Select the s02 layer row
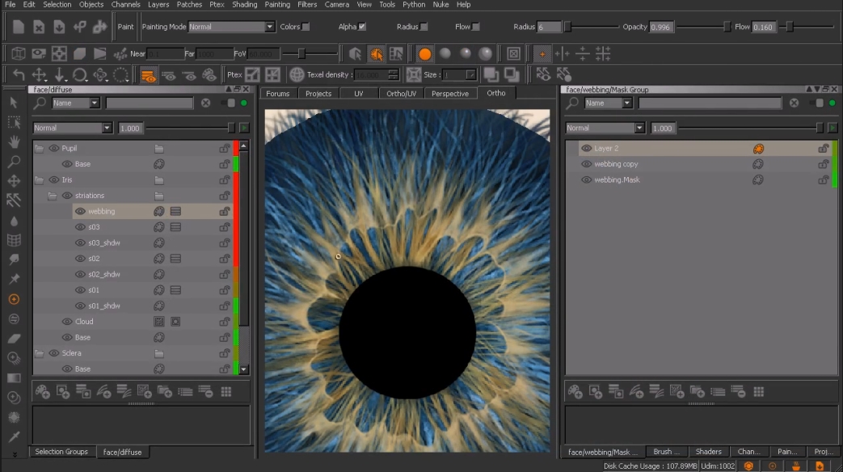 tap(133, 259)
